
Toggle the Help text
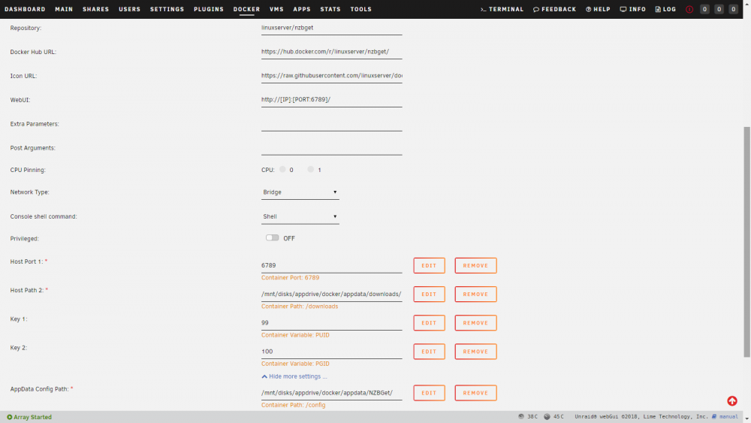(x=598, y=9)
